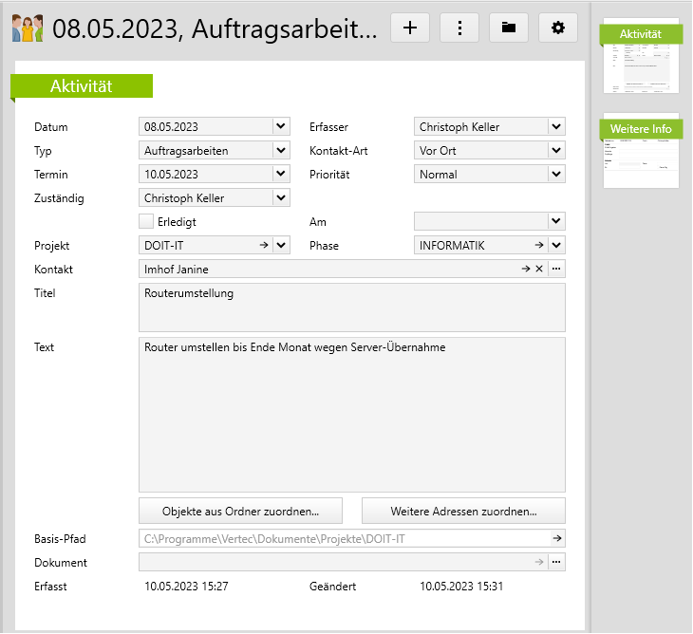Open the three-dot options menu in header

(459, 28)
